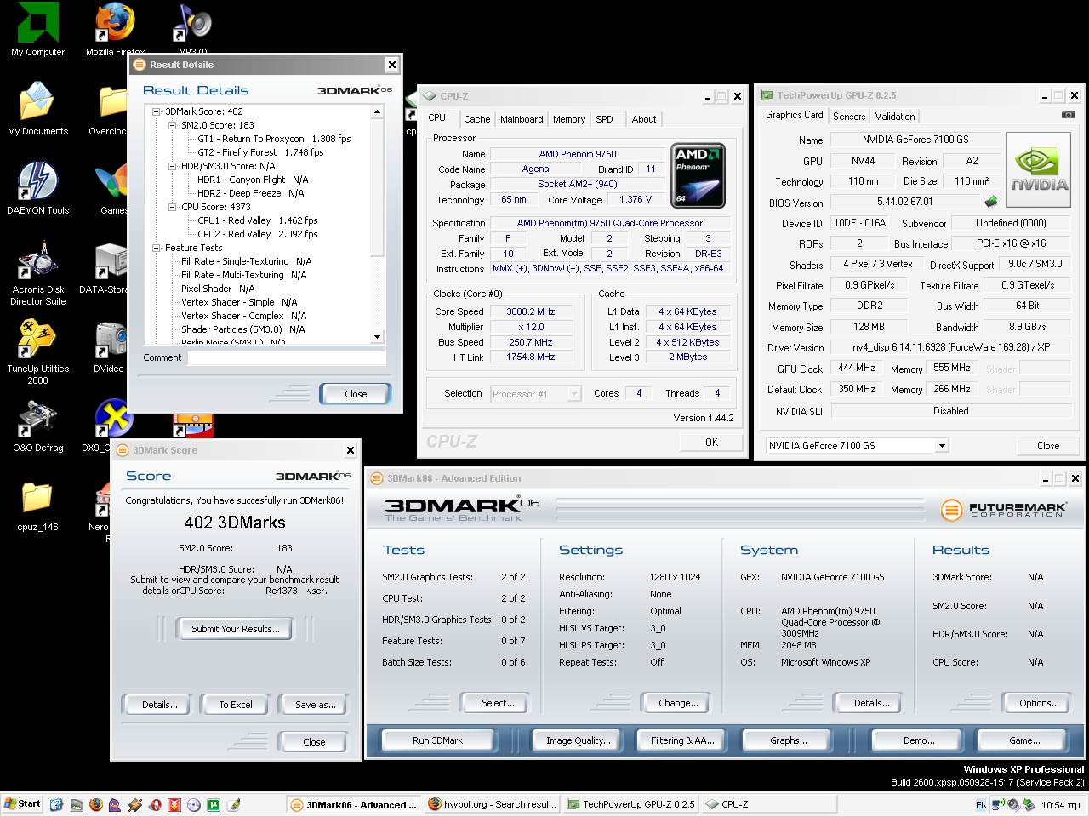Click OK in the CPU-Z window
Viewport: 1089px width, 817px height.
711,443
